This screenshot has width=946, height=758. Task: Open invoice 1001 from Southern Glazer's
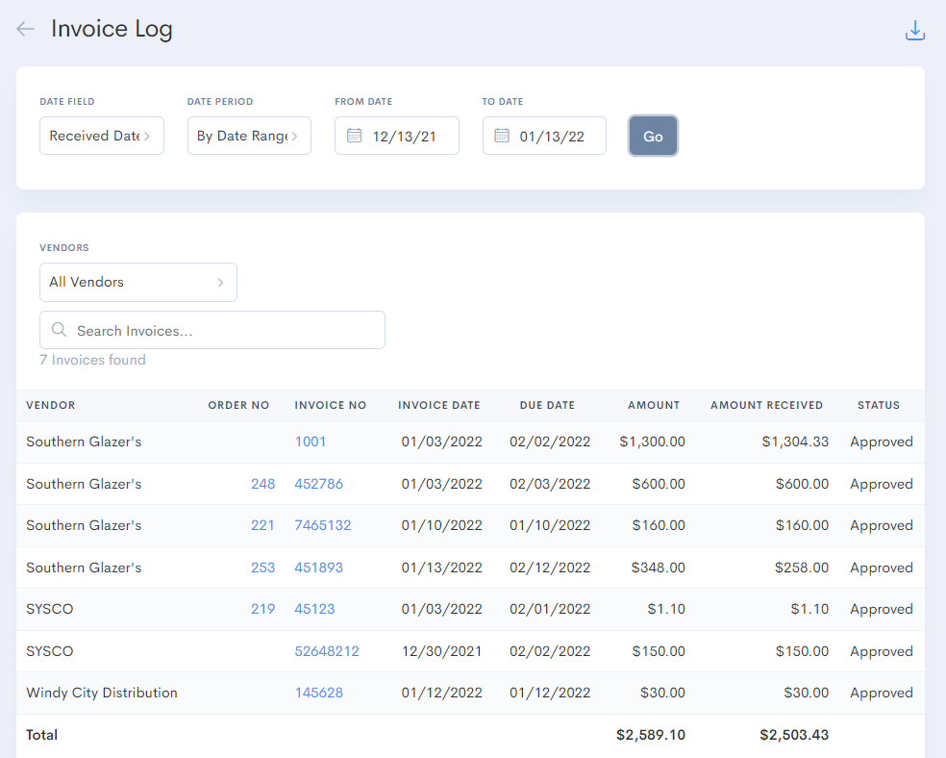(x=311, y=442)
